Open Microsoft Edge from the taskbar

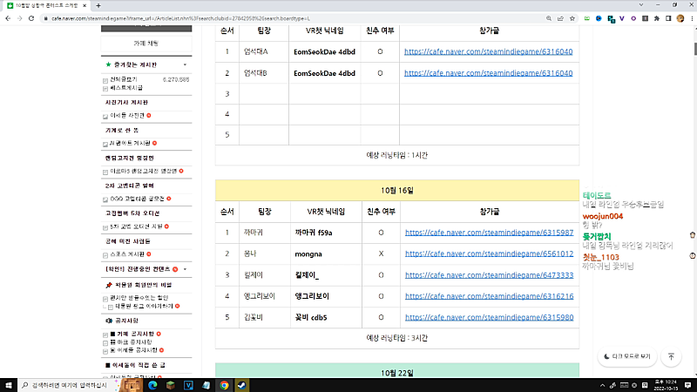pos(152,384)
